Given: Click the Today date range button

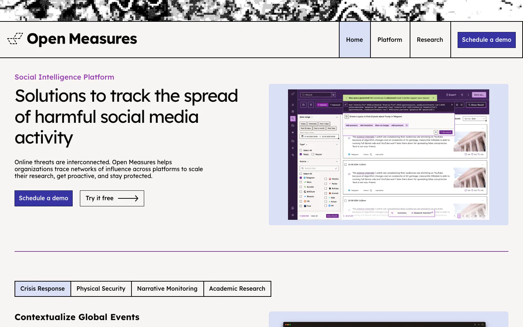Looking at the screenshot, I should click(303, 124).
